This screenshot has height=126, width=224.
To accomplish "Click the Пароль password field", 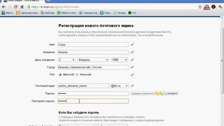I will (x=93, y=93).
